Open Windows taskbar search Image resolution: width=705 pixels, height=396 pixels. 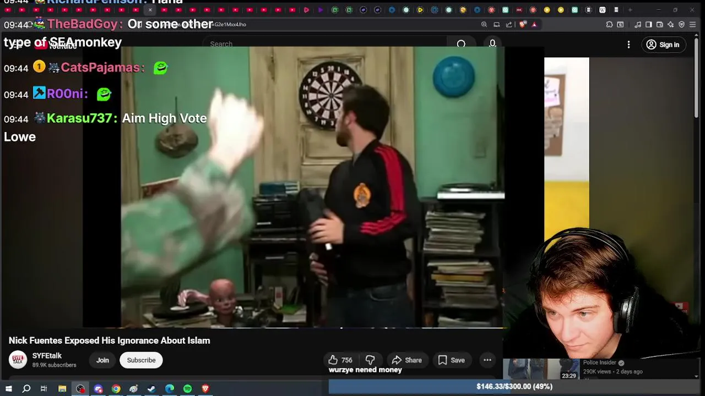point(26,389)
